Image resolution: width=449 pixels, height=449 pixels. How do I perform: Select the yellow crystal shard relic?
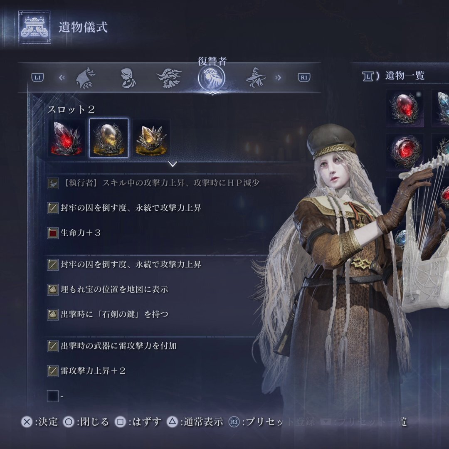click(x=151, y=138)
